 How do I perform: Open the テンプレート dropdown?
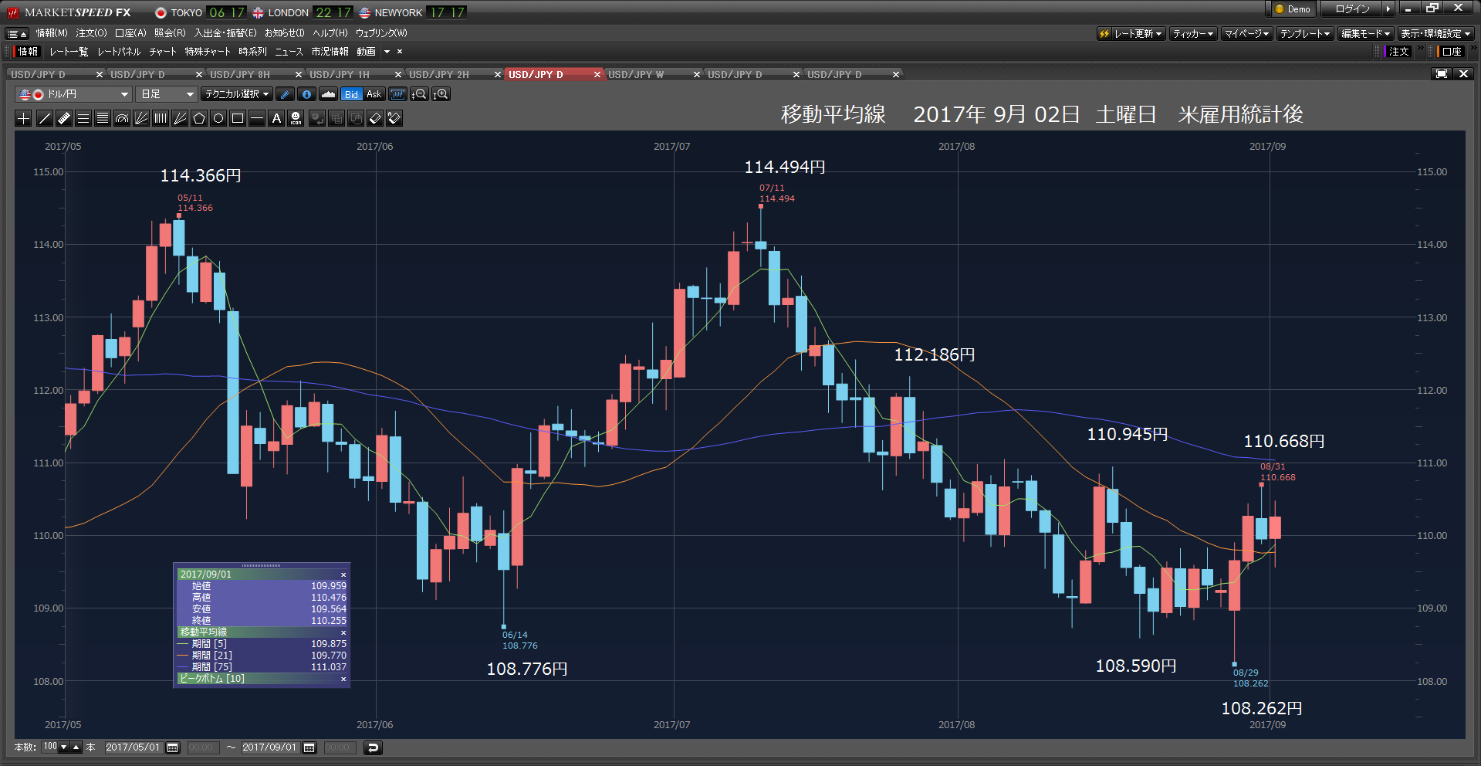pyautogui.click(x=1305, y=33)
